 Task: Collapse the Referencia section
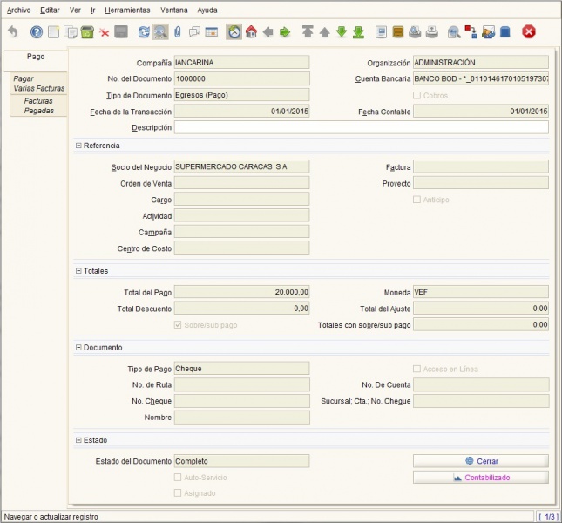click(78, 146)
